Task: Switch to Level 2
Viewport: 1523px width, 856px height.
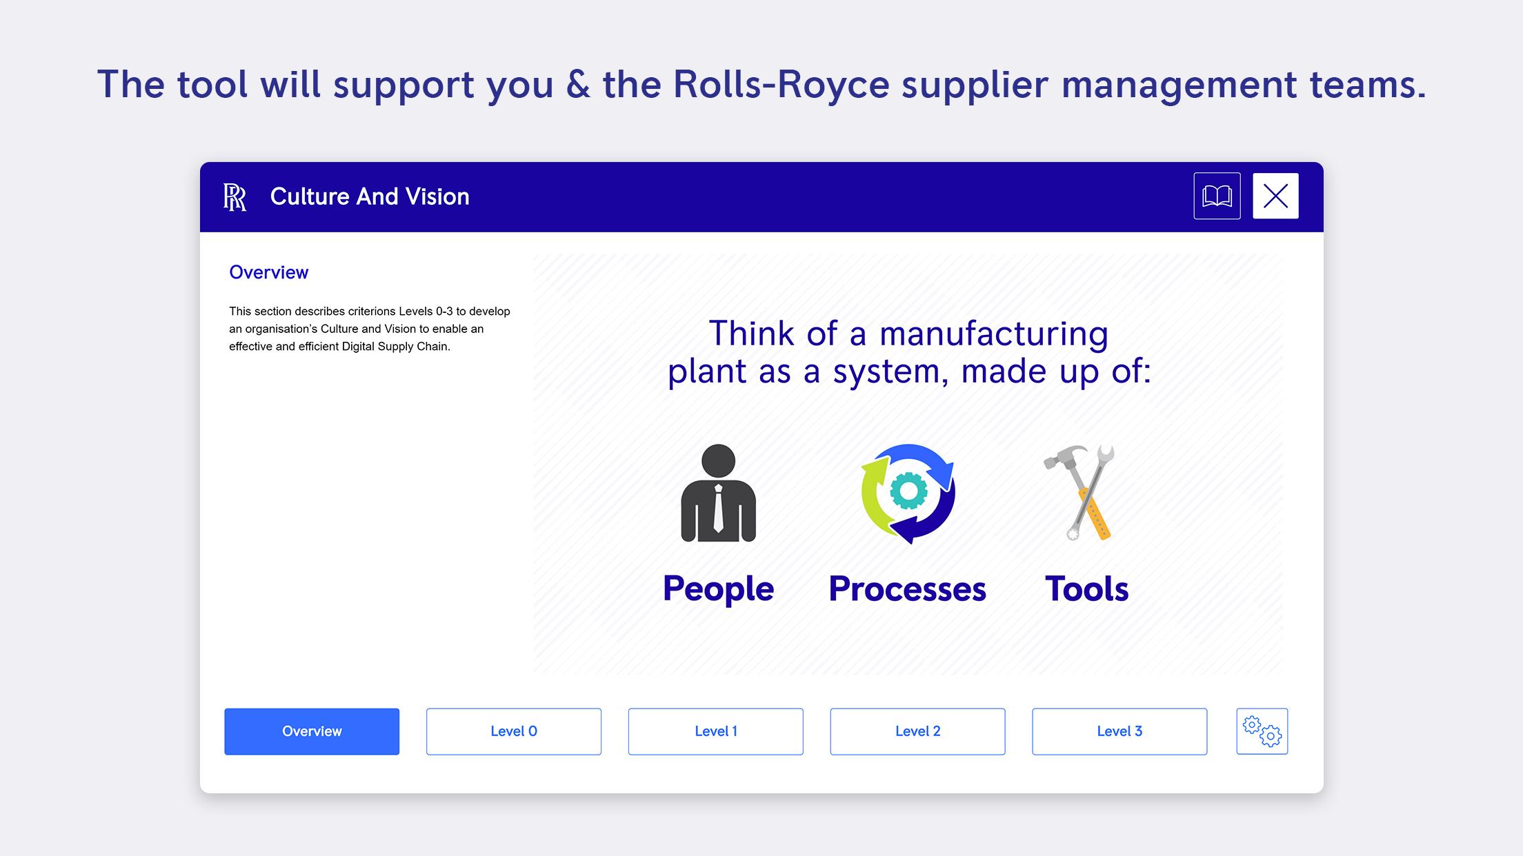Action: tap(917, 731)
